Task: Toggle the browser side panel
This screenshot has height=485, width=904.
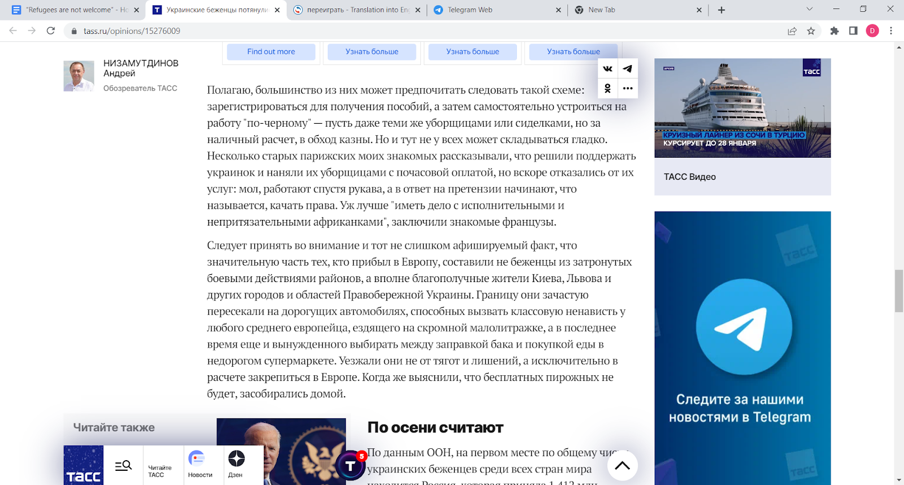Action: [853, 31]
